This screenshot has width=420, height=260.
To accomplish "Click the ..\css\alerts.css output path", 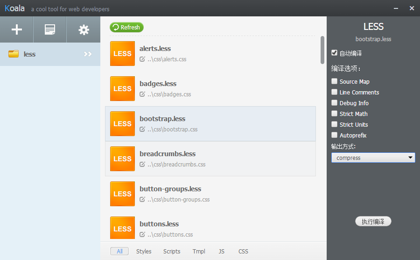I will click(x=167, y=59).
